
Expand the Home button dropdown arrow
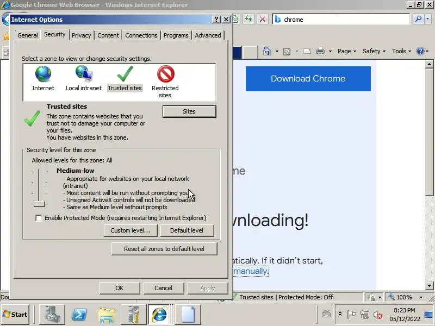point(277,51)
